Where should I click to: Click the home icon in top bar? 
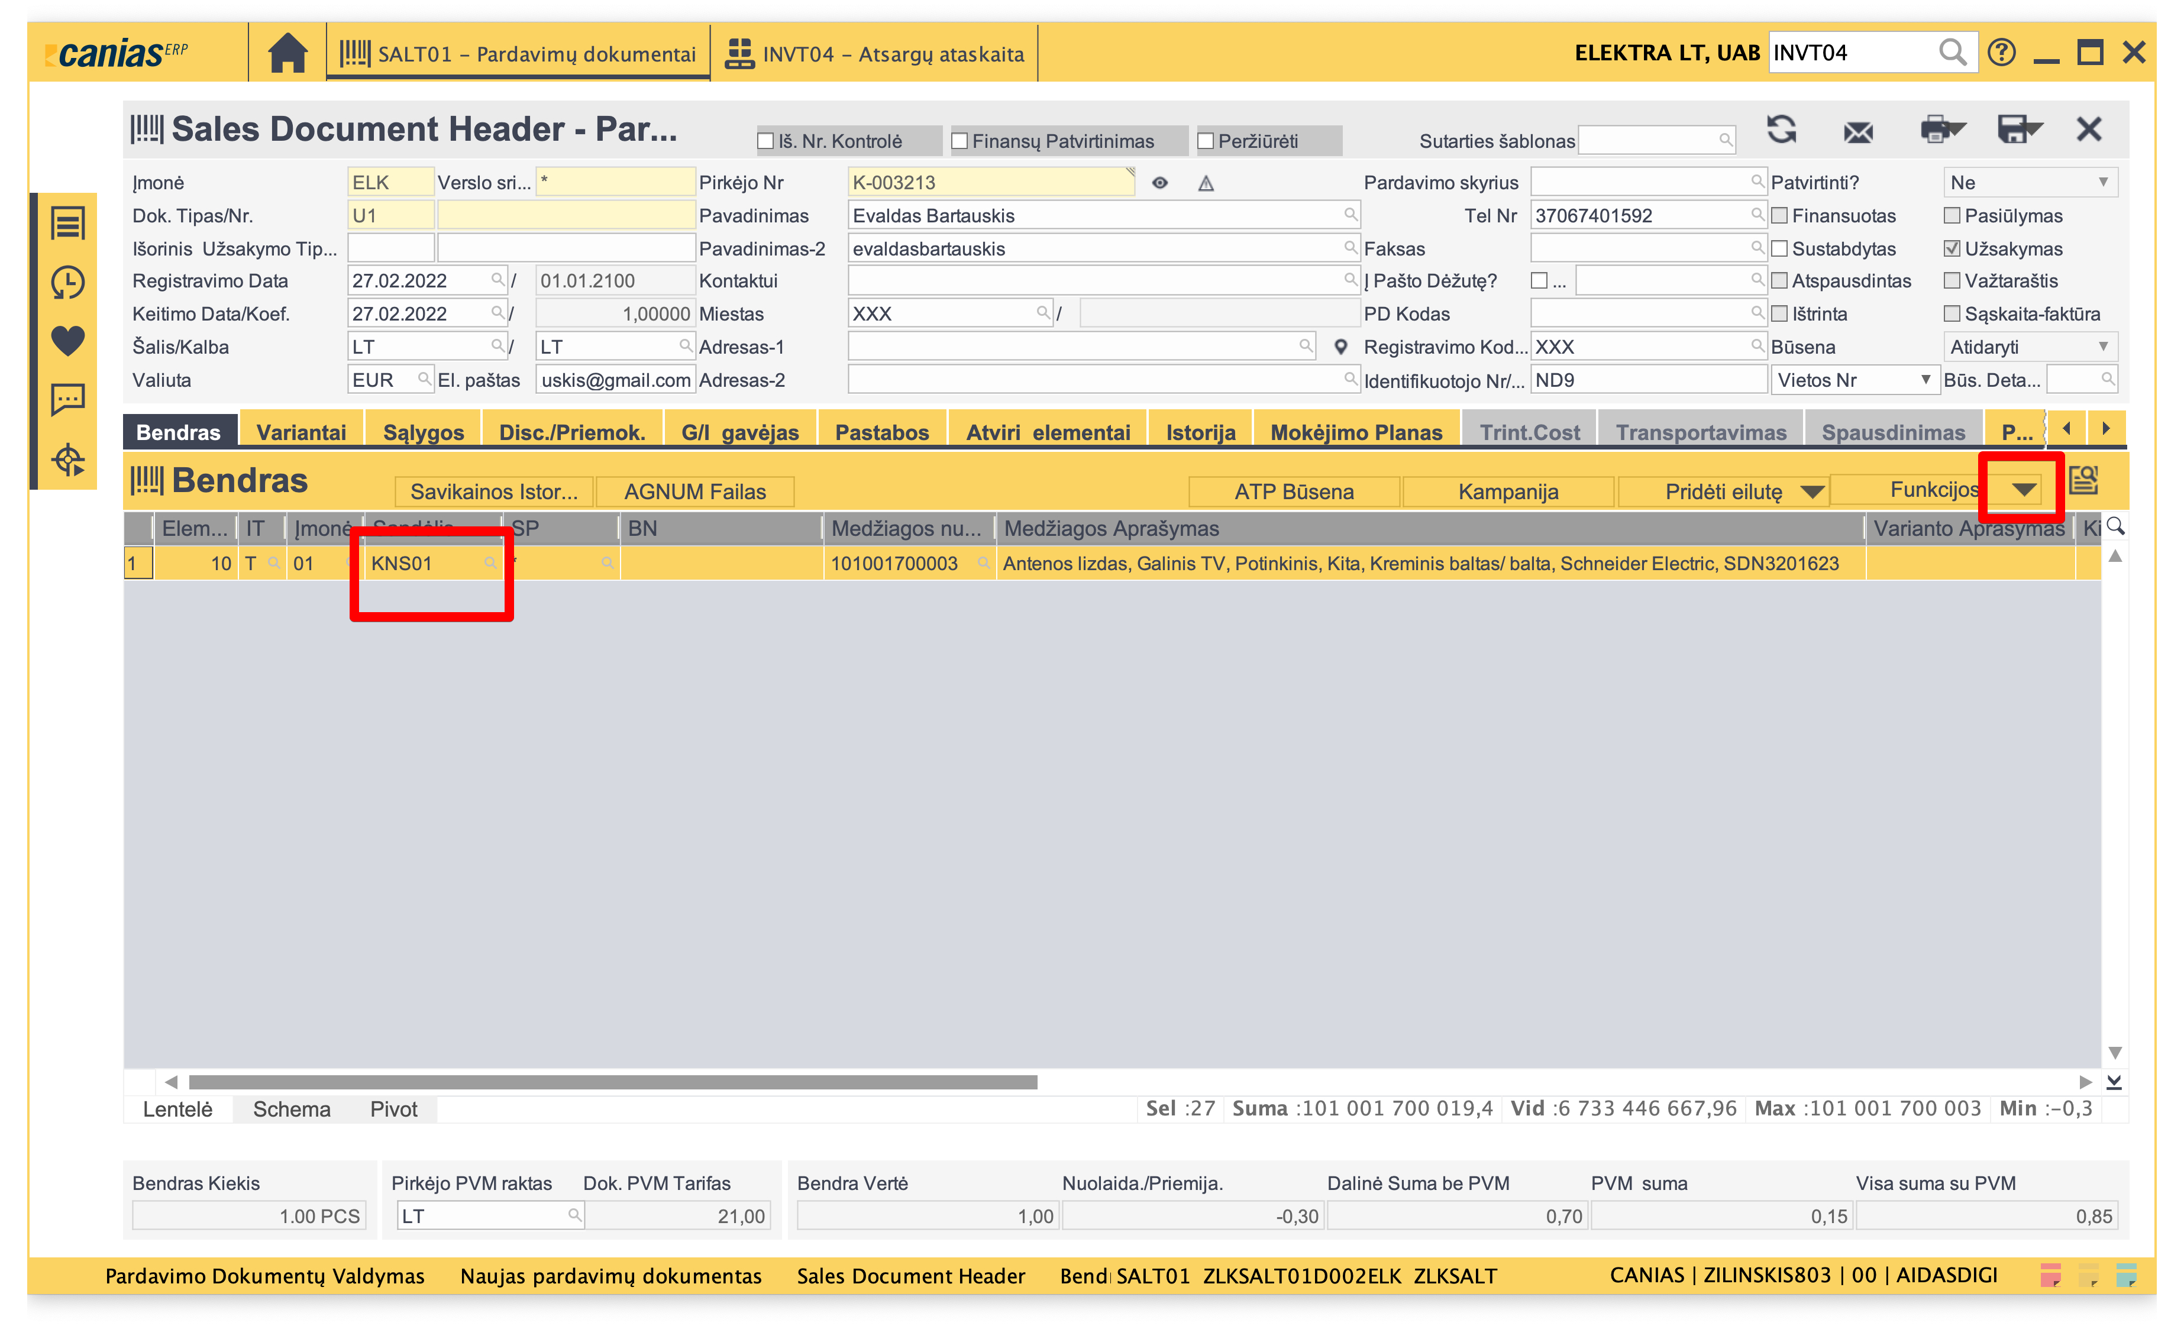pyautogui.click(x=287, y=53)
